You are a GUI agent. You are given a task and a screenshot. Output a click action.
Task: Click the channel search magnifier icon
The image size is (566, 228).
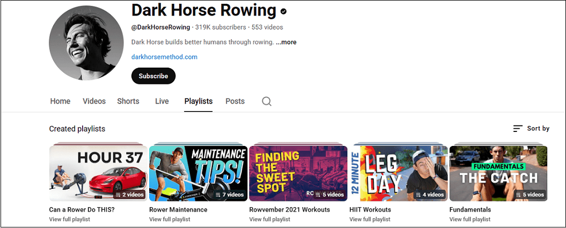(267, 101)
